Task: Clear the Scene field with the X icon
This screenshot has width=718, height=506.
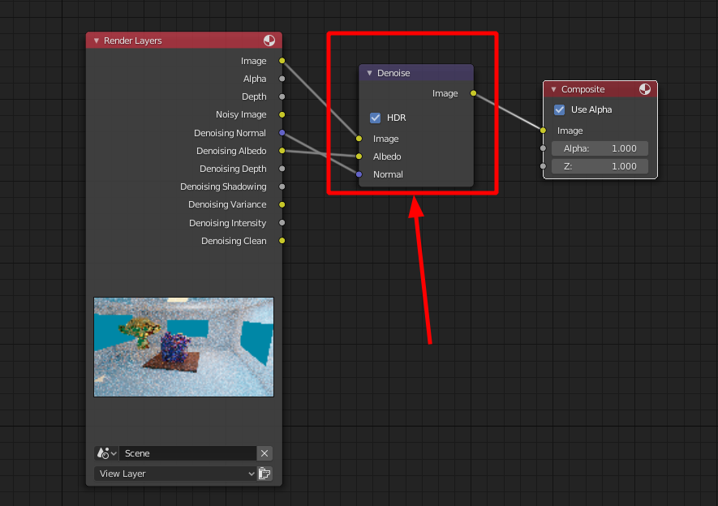Action: pyautogui.click(x=264, y=453)
